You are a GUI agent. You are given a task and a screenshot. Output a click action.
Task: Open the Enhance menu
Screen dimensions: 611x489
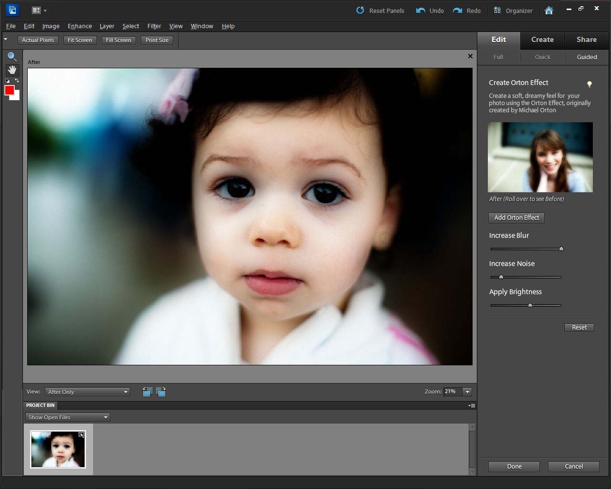point(80,26)
